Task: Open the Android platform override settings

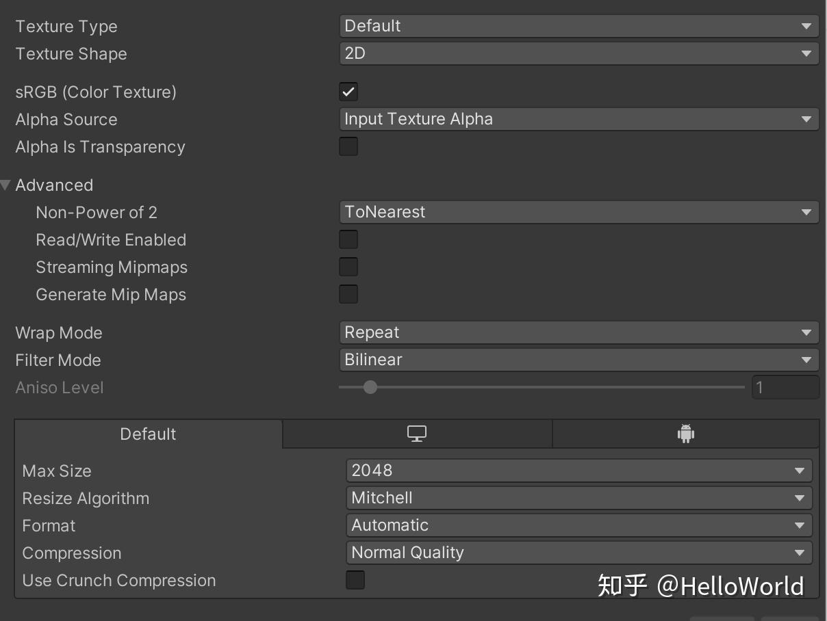Action: point(687,434)
